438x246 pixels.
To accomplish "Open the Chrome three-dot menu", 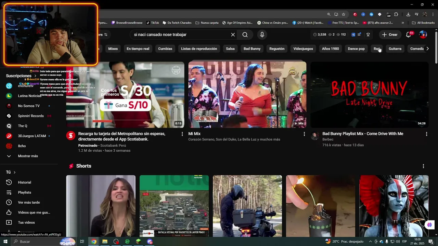I will click(433, 14).
